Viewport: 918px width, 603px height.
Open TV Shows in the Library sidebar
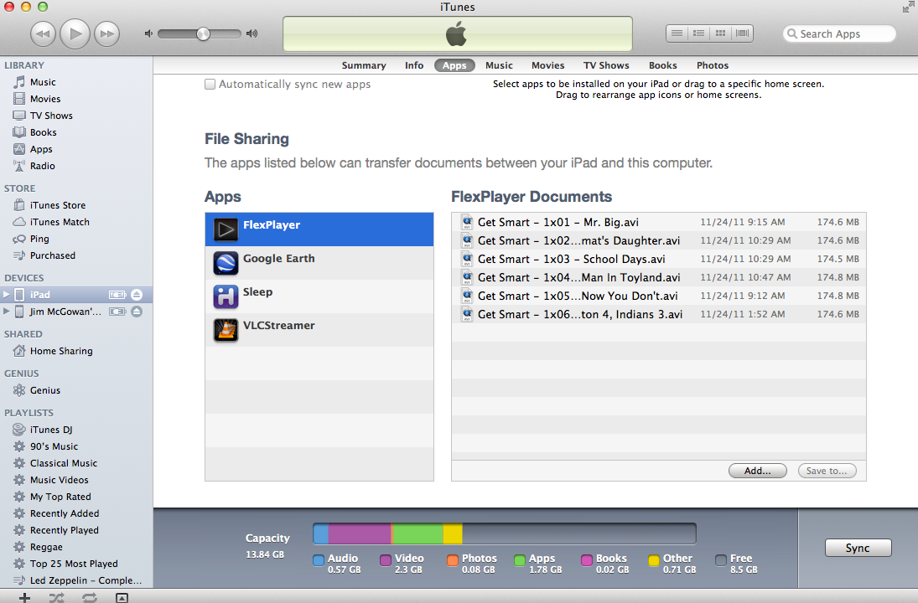click(x=76, y=116)
